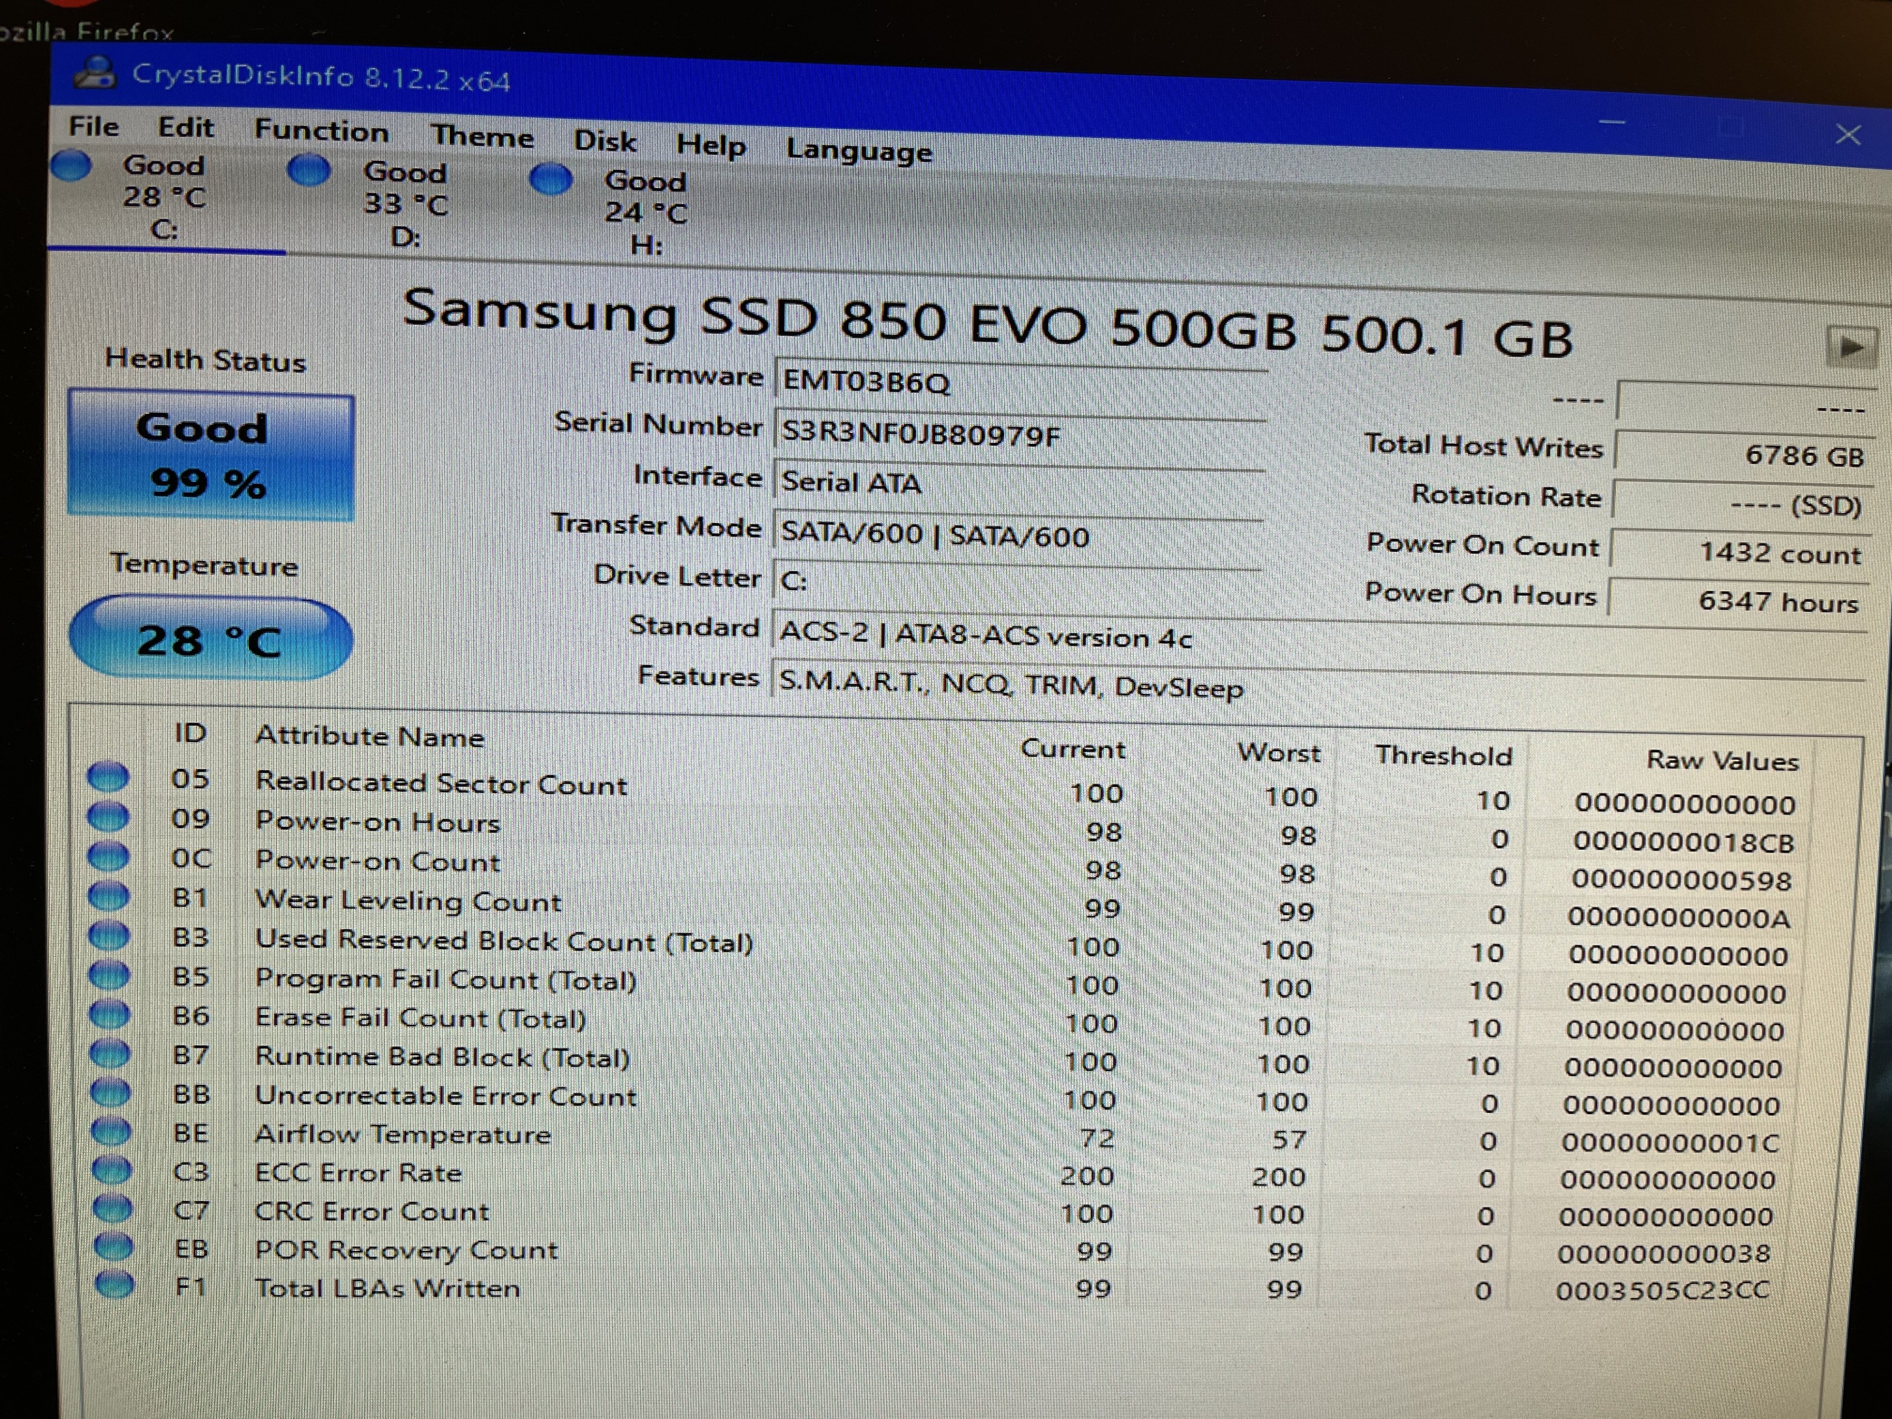Click the CrystalDiskInfo title bar app icon

coord(95,73)
